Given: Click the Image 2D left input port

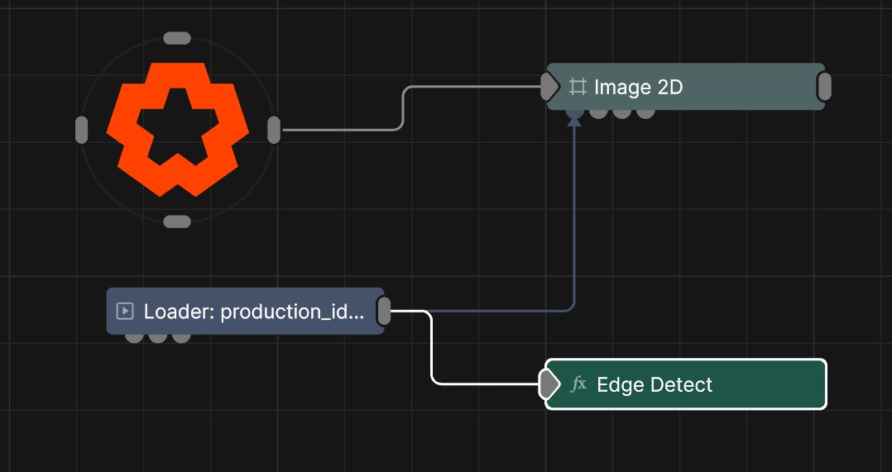Looking at the screenshot, I should point(549,86).
